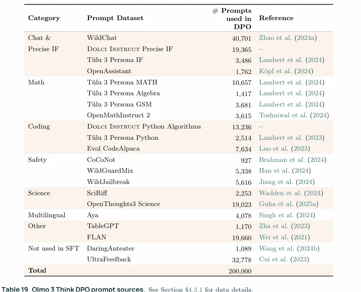This screenshot has height=292, width=361.
Task: Click the Köpf et al. (2024) reference
Action: pyautogui.click(x=286, y=71)
